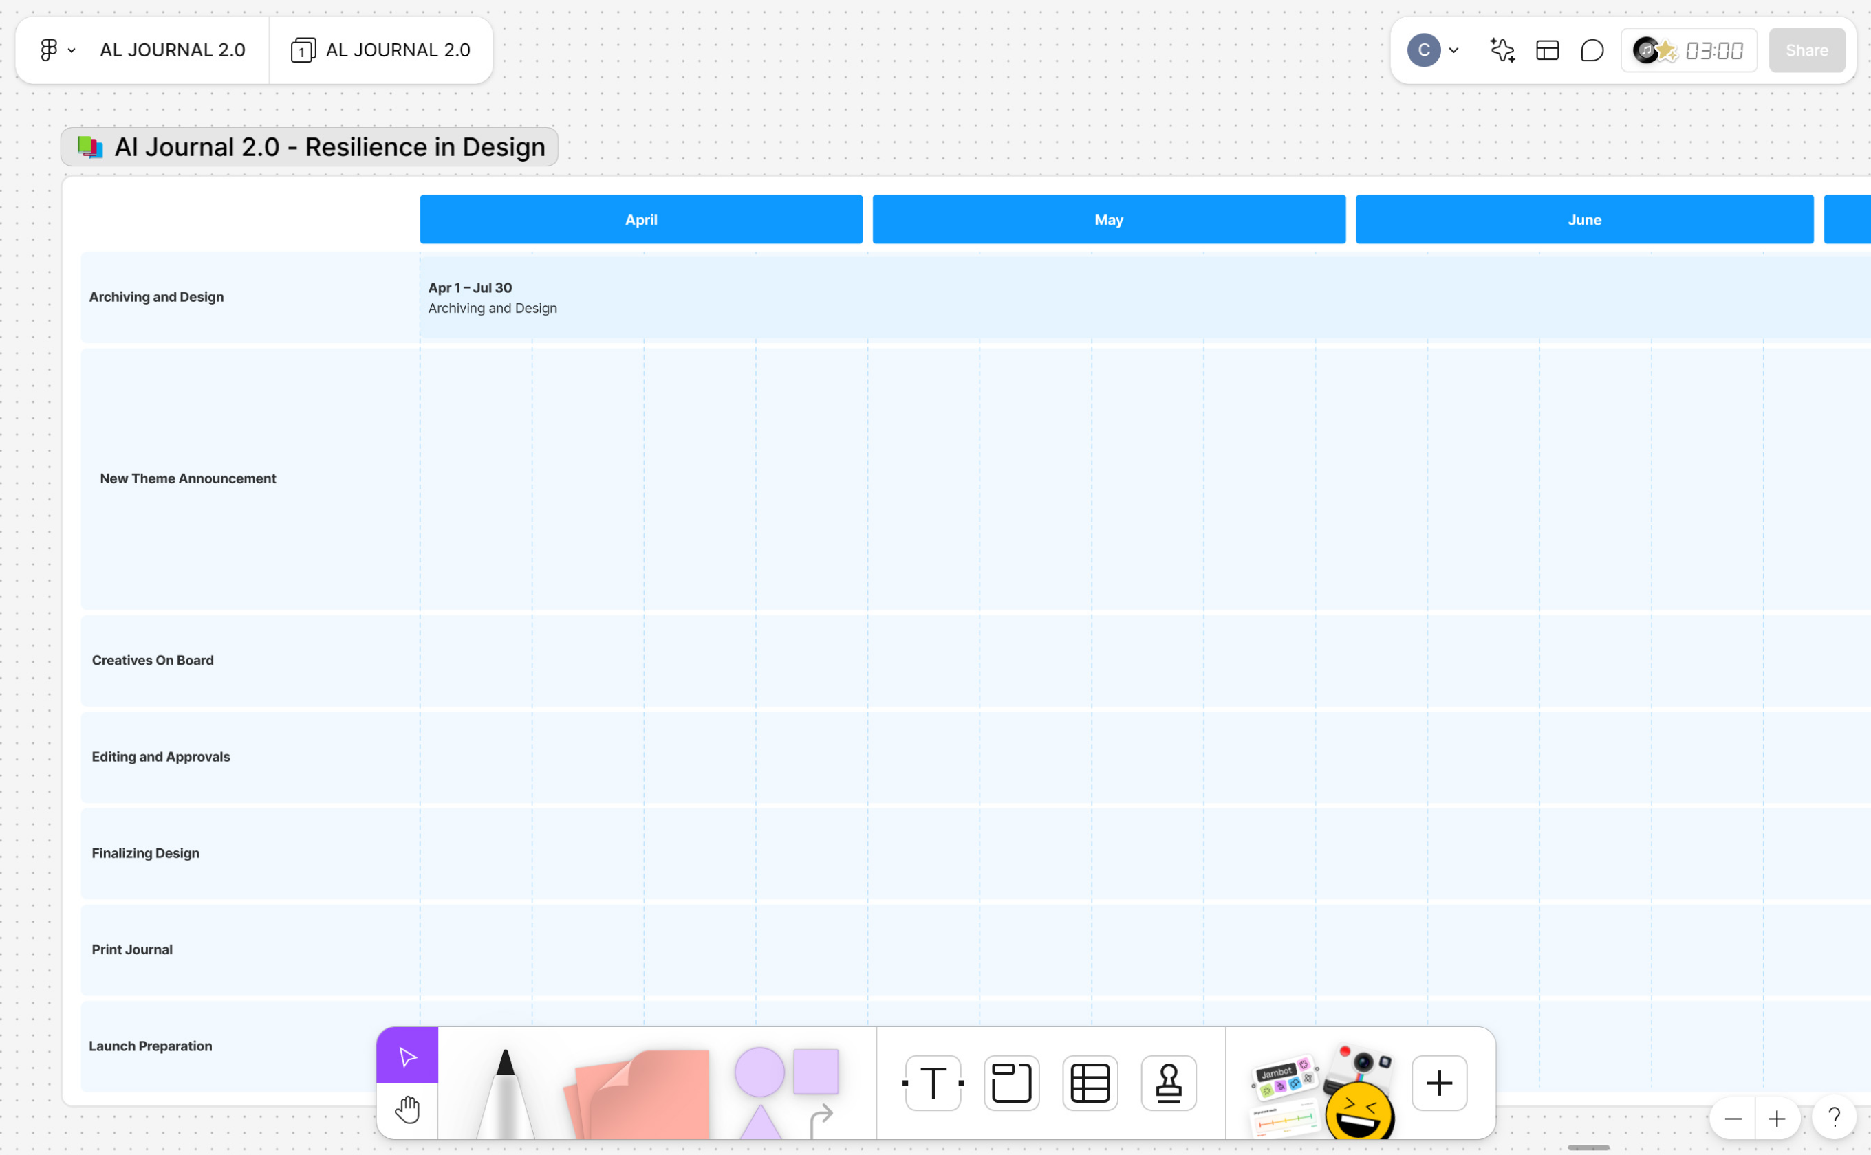1871x1155 pixels.
Task: Open comments with speech bubble icon
Action: pos(1592,50)
